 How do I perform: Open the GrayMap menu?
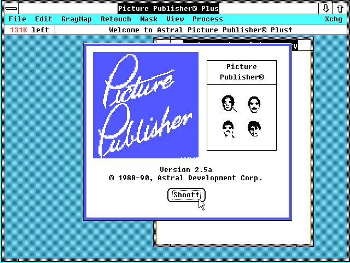(x=77, y=19)
